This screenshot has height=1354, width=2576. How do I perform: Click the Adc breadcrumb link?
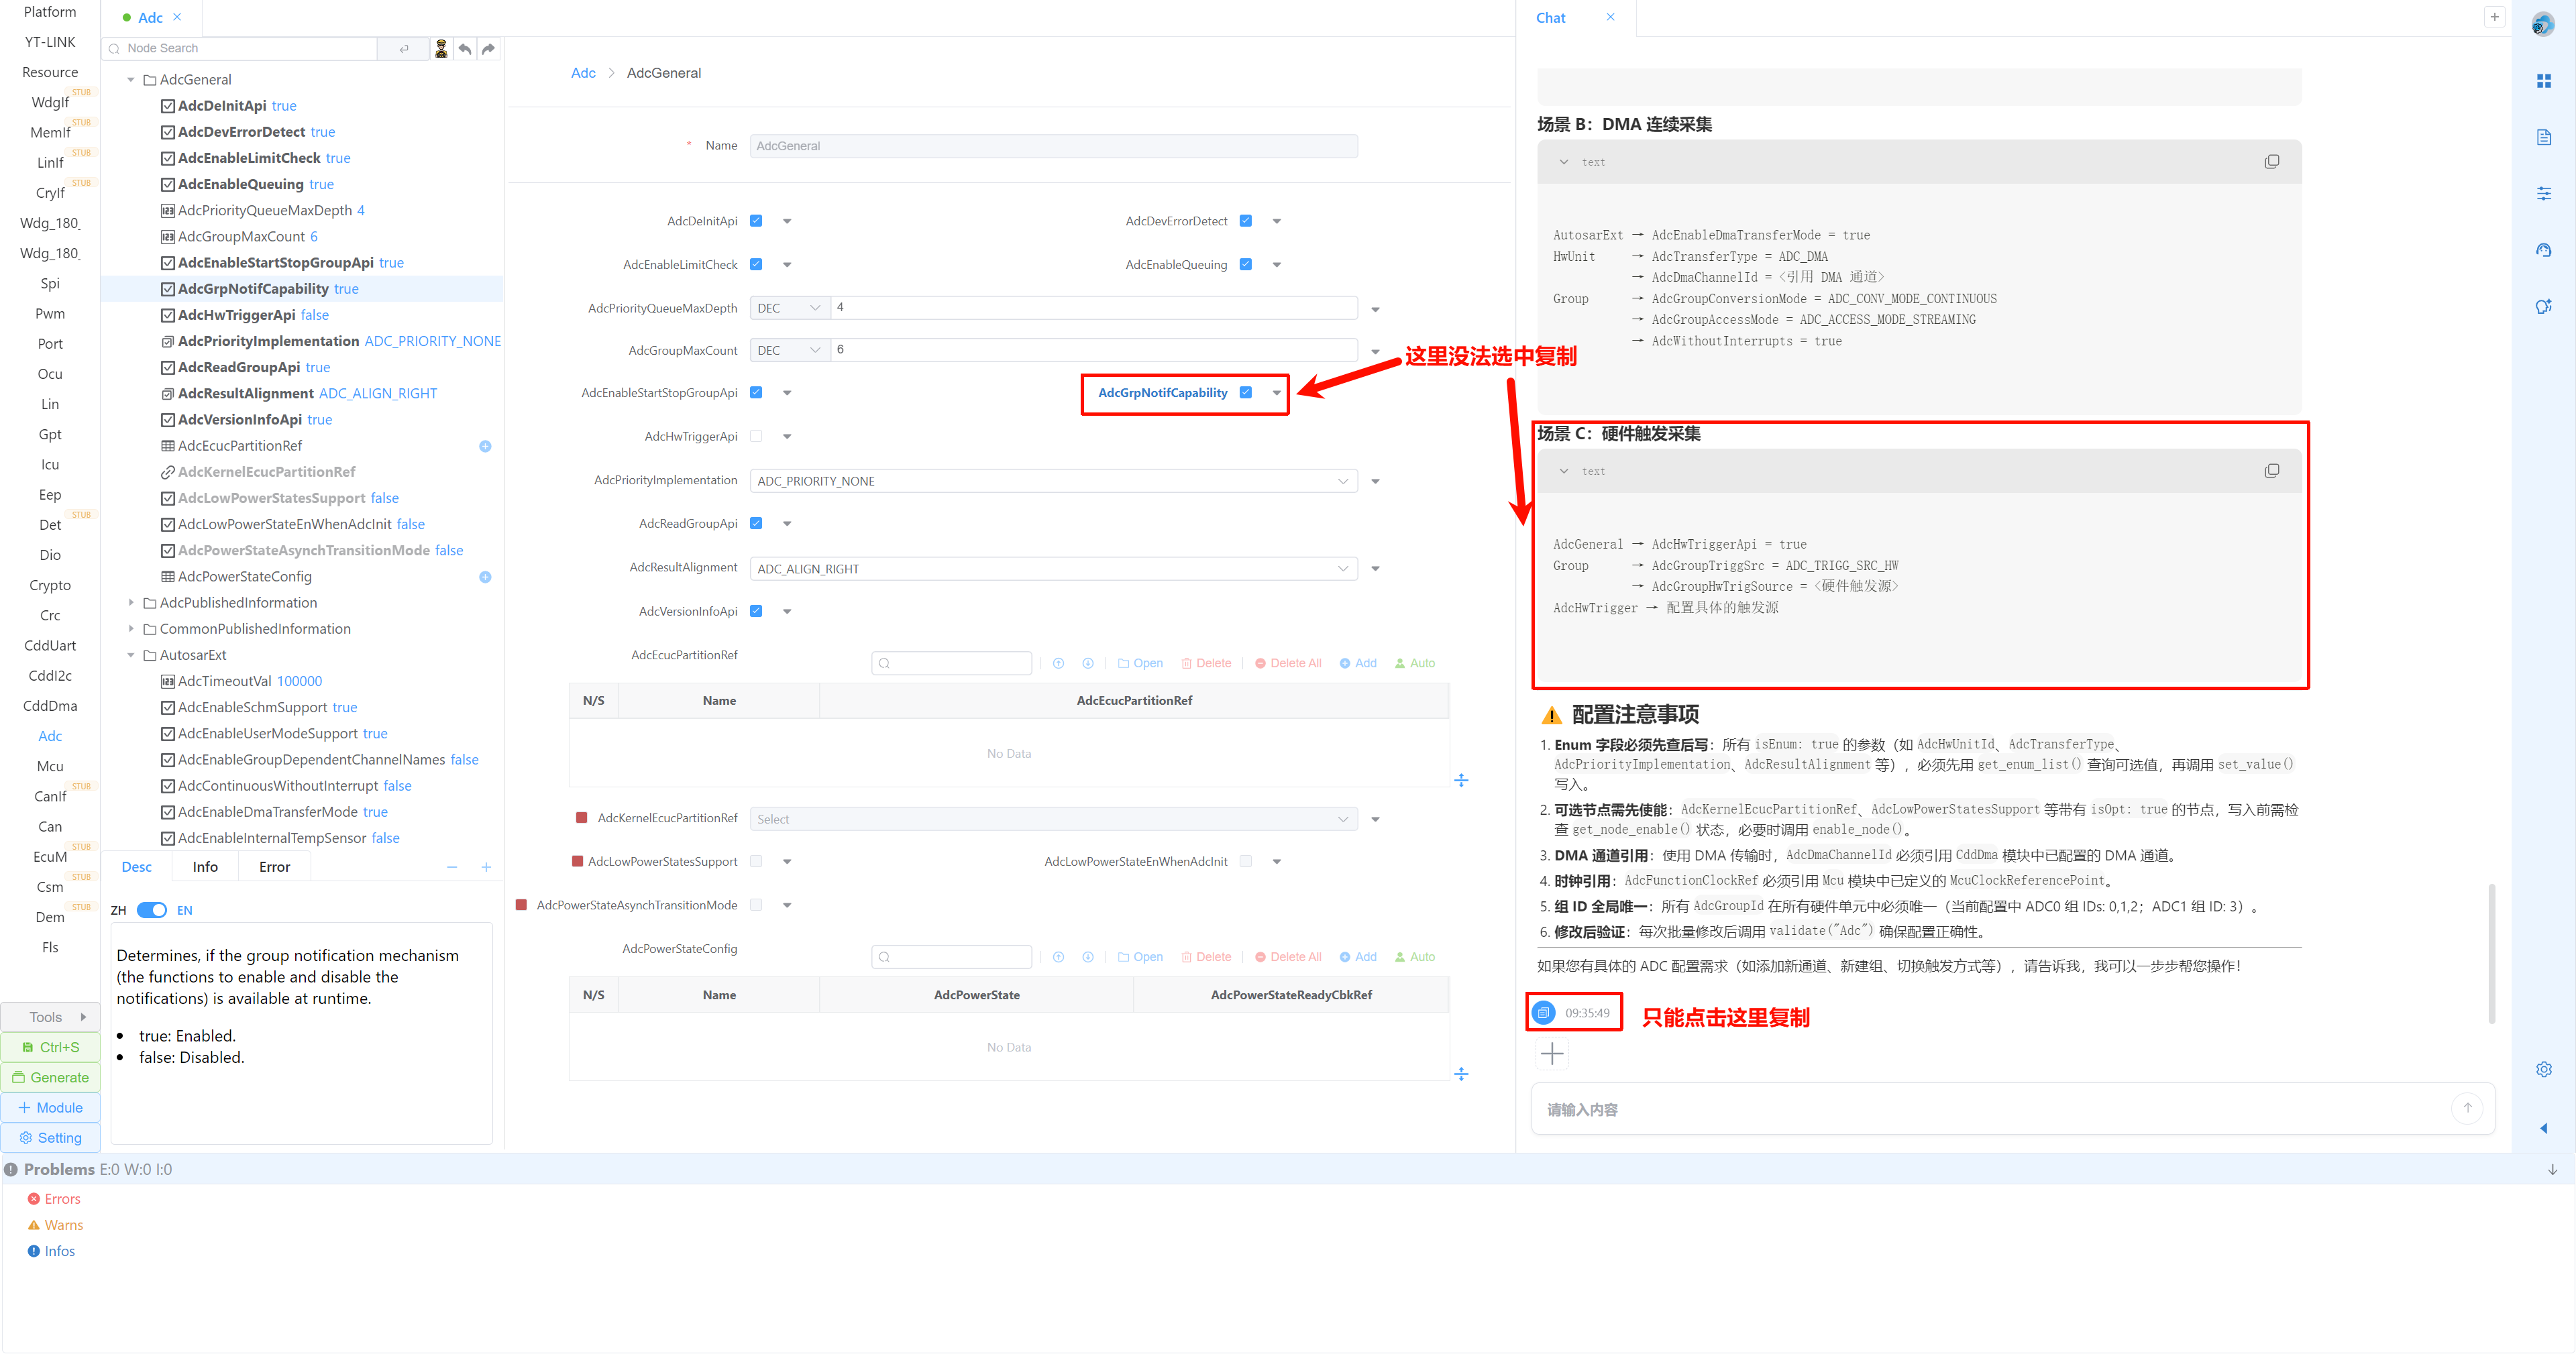pos(583,73)
